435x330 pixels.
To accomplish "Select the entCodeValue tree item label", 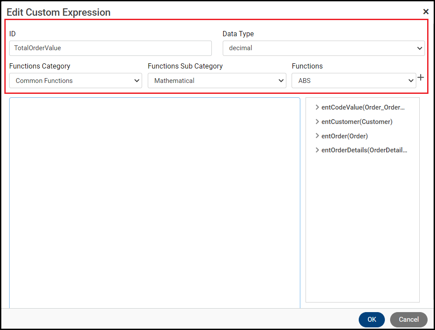I will (x=363, y=107).
